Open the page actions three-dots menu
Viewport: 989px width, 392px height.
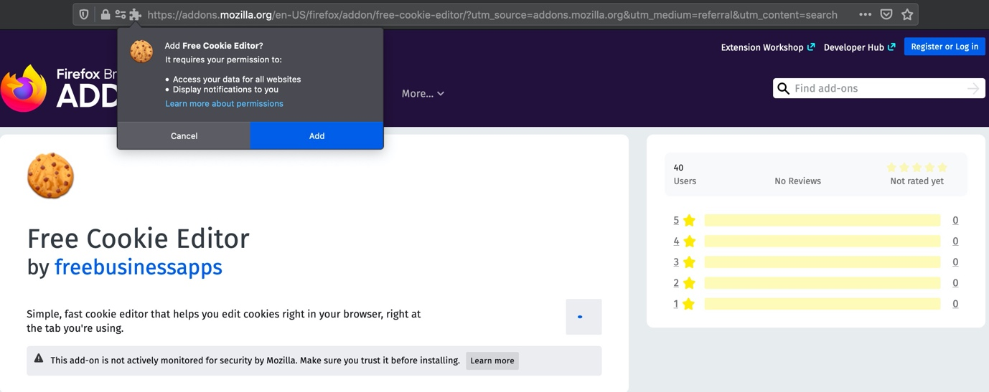pyautogui.click(x=865, y=14)
